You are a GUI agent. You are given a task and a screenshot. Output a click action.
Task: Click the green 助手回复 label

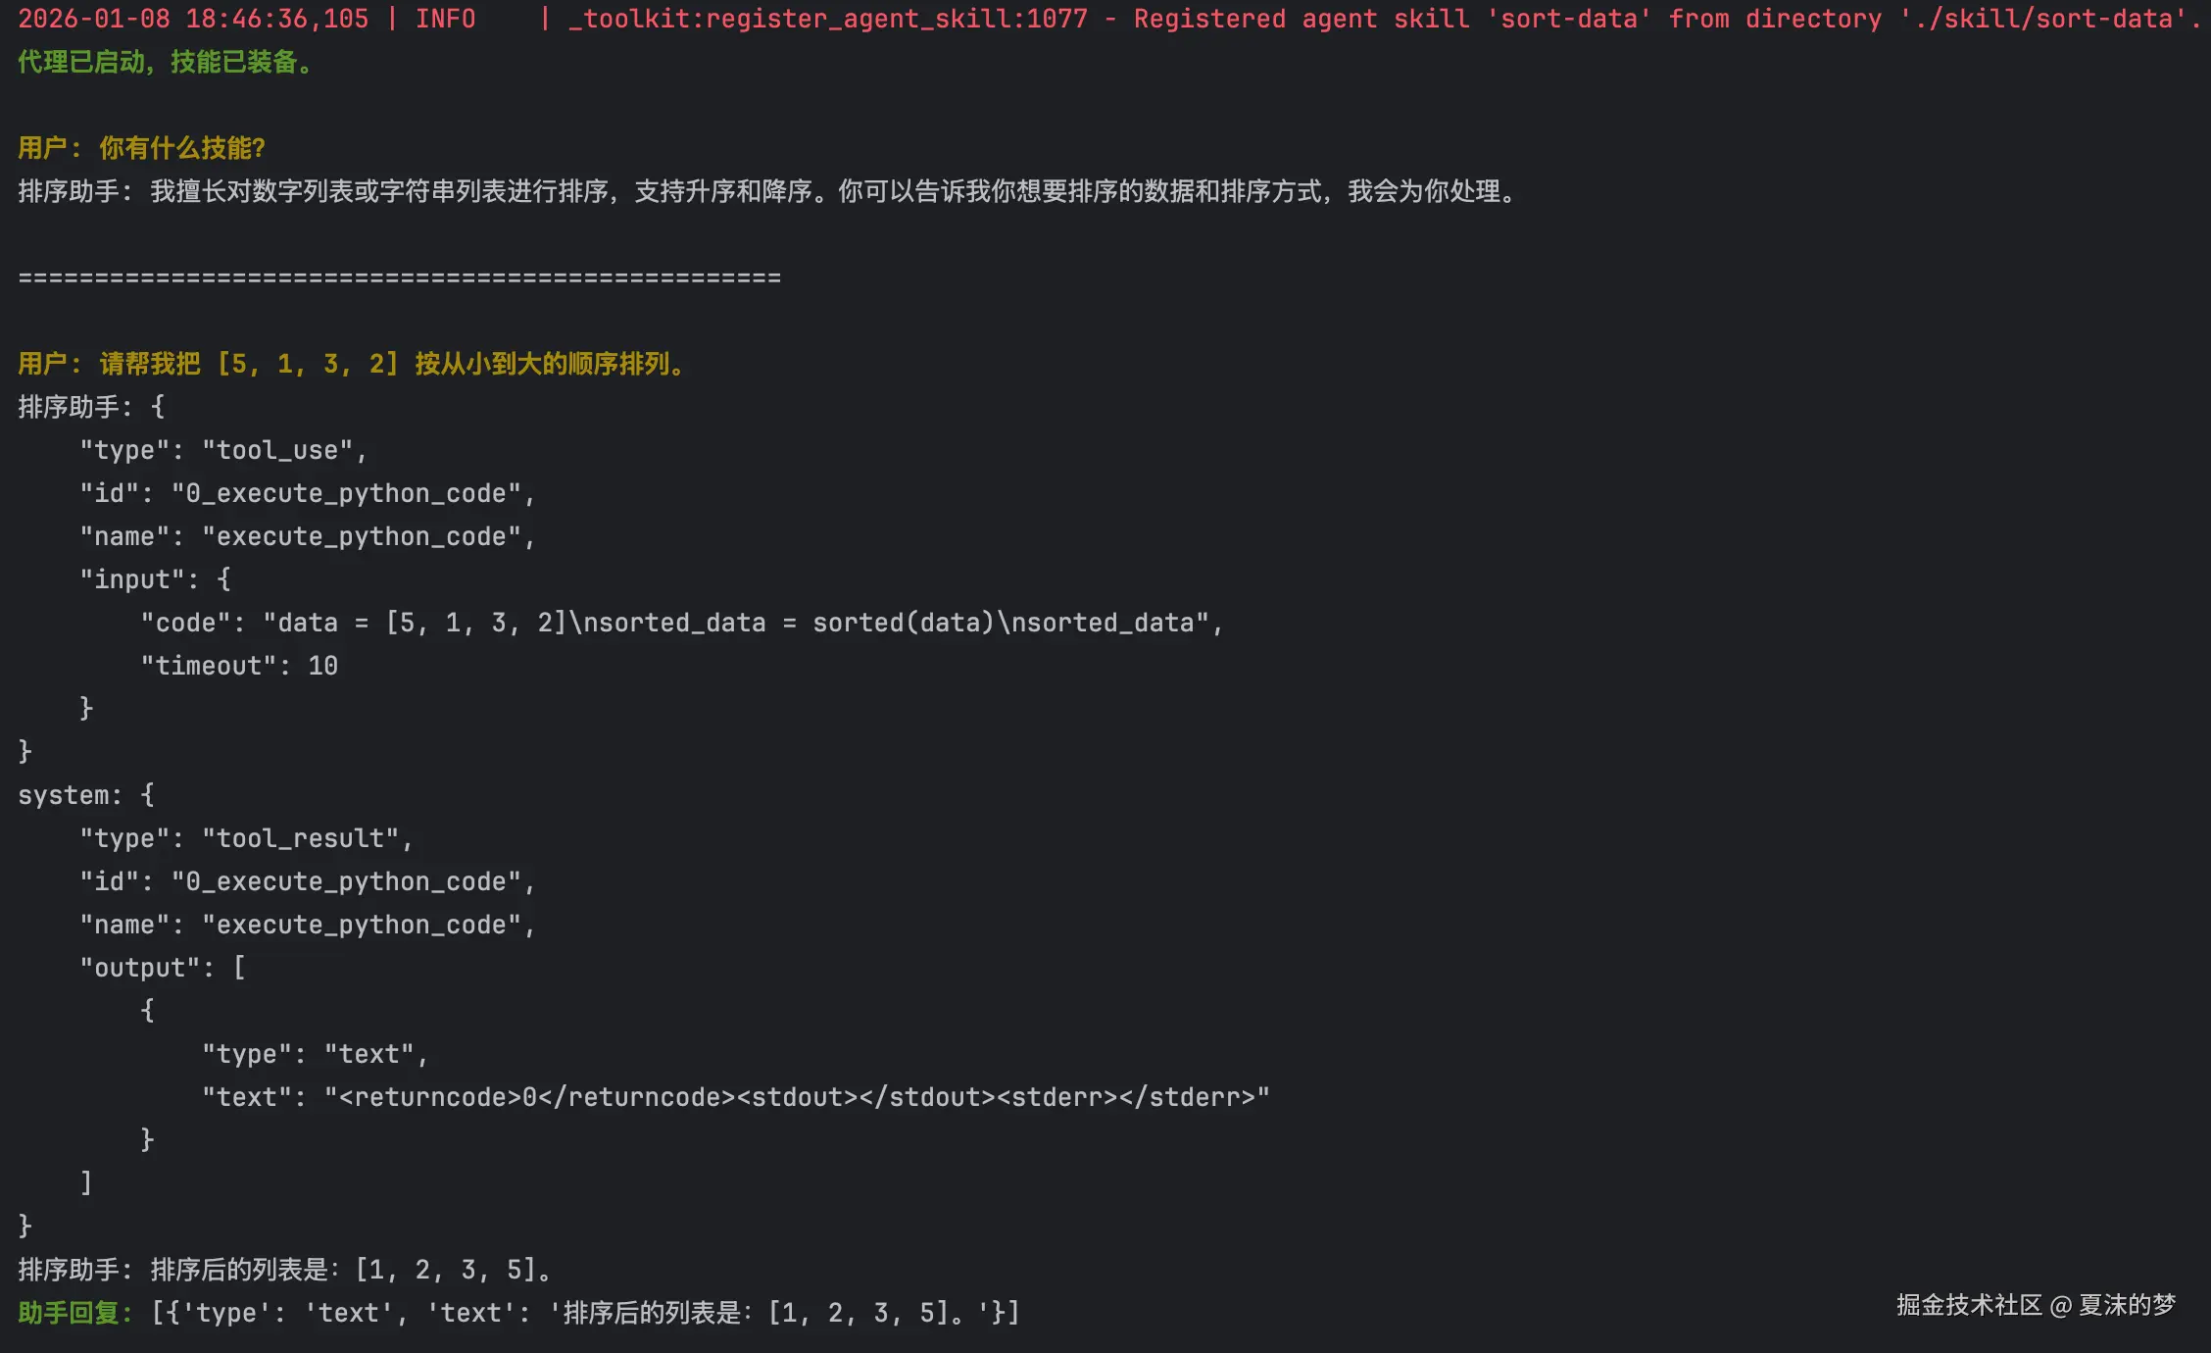point(74,1313)
